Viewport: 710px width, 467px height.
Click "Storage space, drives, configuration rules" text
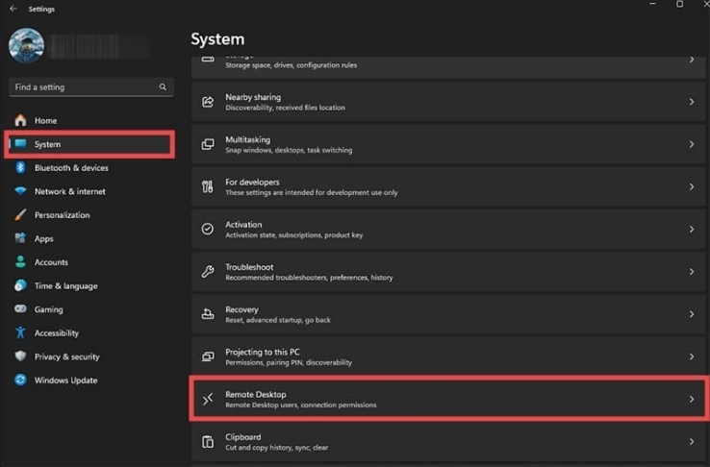[x=292, y=65]
